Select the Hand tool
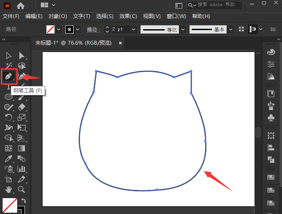The width and height of the screenshot is (282, 214). 9,189
